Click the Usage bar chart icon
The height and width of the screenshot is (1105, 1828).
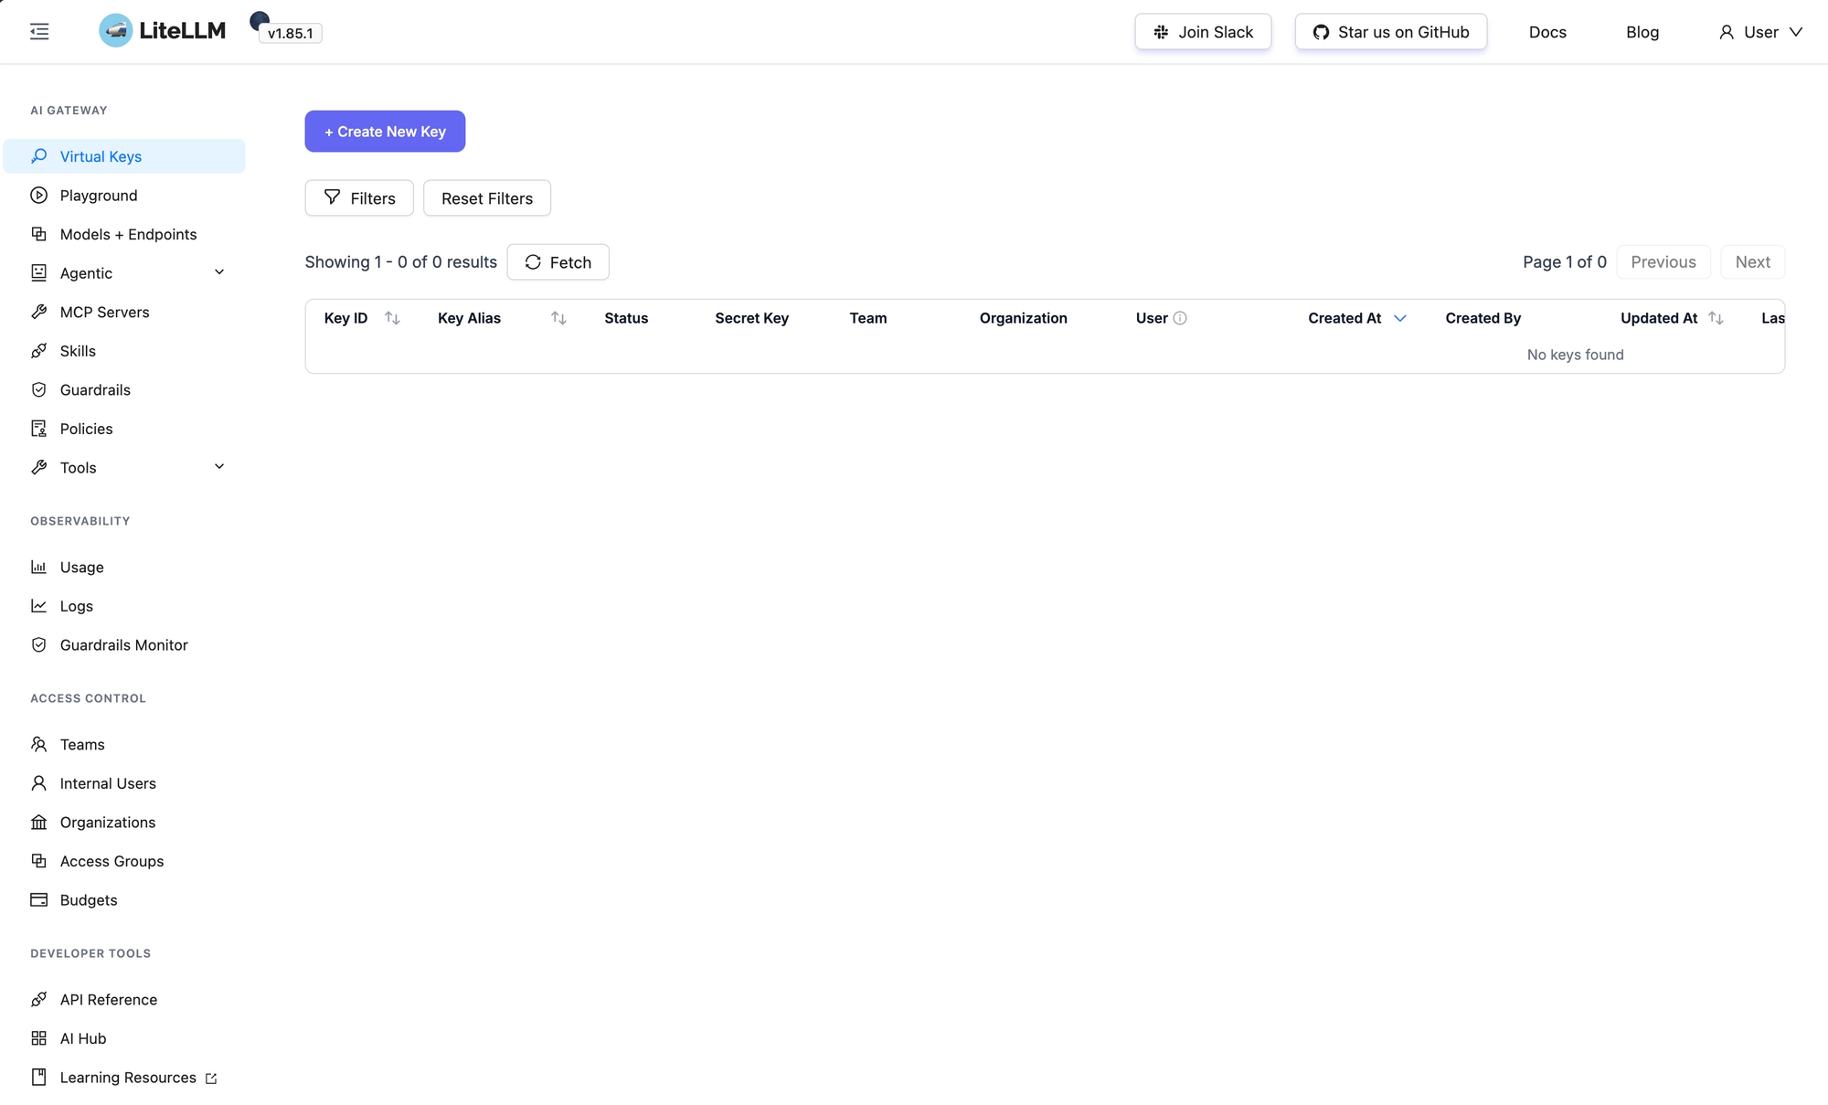pos(38,567)
